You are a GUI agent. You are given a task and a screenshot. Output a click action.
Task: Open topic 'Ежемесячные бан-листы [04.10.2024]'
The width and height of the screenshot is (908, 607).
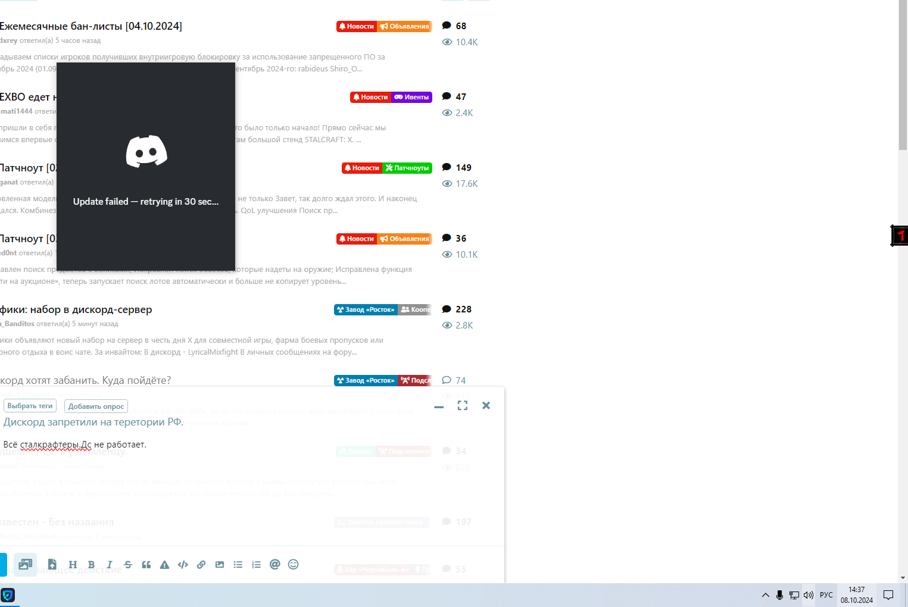coord(91,26)
